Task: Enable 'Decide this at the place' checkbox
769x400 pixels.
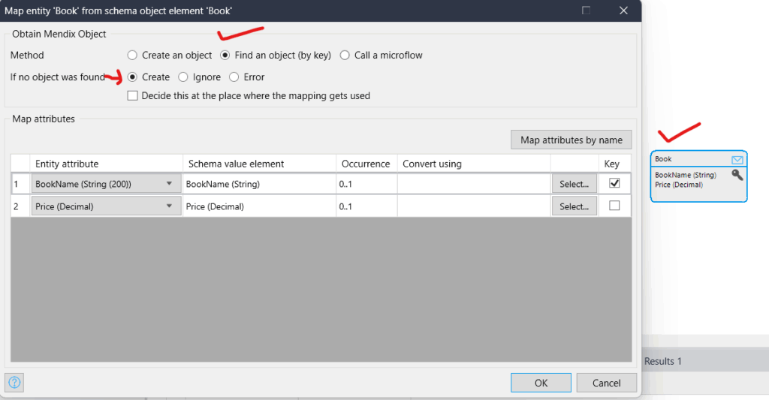Action: [x=133, y=96]
